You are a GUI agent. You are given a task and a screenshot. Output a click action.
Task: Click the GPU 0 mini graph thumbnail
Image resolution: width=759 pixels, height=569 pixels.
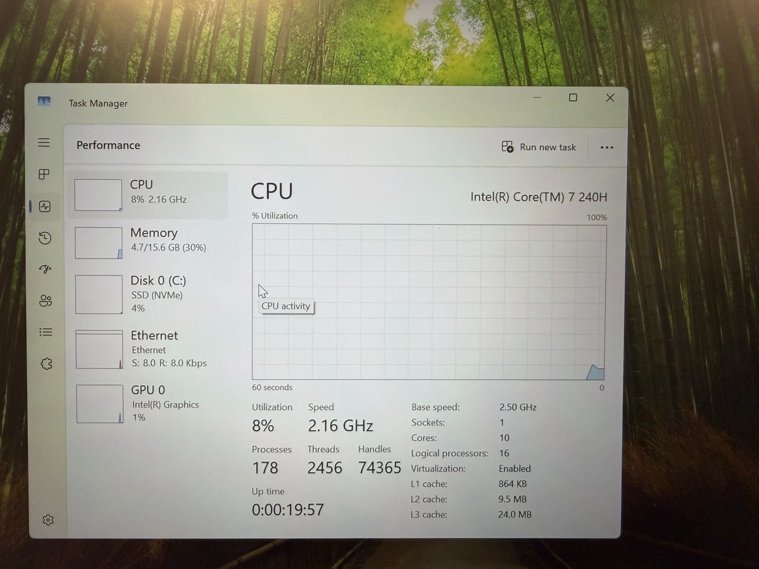pyautogui.click(x=100, y=404)
